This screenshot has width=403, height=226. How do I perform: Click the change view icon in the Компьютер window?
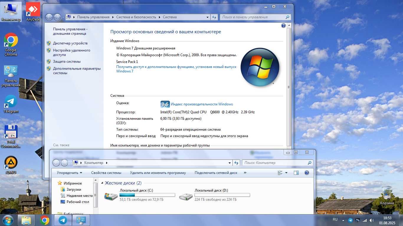pyautogui.click(x=280, y=173)
